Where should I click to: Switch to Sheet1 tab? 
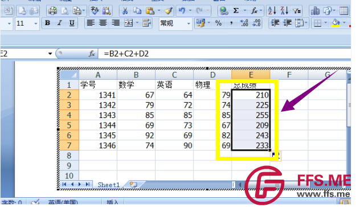pyautogui.click(x=109, y=185)
